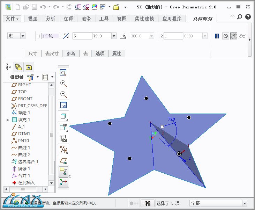This screenshot has height=210, width=255.
Task: Open the 全部 selection filter dropdown
Action: click(x=218, y=203)
